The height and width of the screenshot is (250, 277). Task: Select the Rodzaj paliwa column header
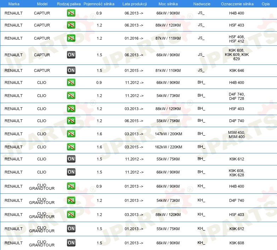coord(69,4)
